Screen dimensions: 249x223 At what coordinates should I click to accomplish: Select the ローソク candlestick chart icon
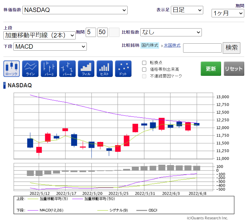click(11, 69)
